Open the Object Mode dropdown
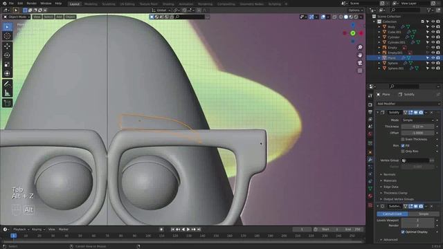This screenshot has height=249, width=443. [x=17, y=17]
